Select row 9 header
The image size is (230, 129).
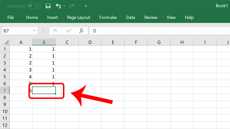(x=5, y=104)
